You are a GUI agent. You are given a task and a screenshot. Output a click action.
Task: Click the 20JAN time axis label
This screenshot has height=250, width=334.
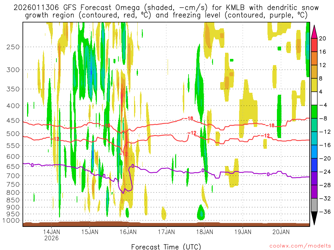click(x=281, y=232)
